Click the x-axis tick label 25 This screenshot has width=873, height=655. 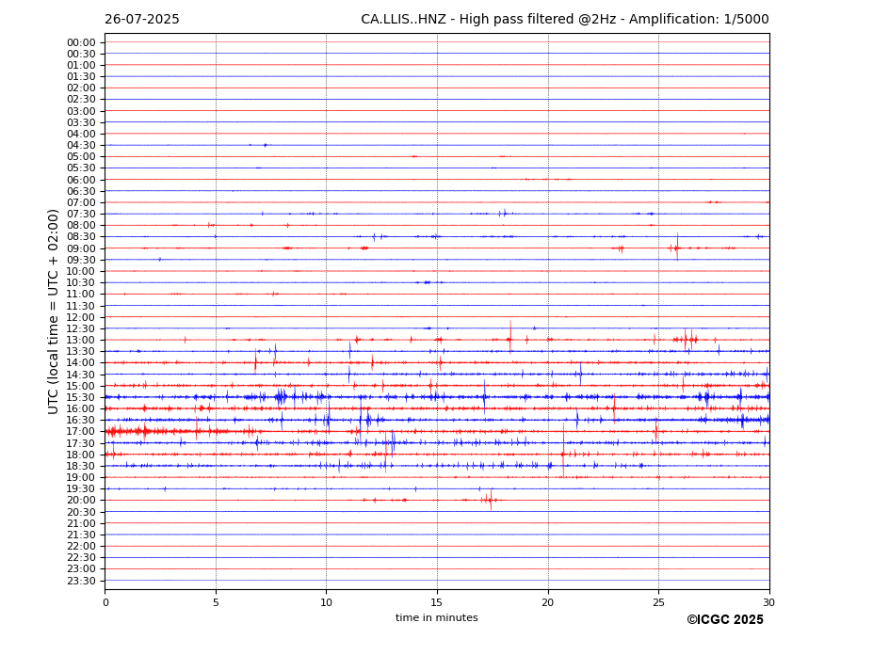click(x=658, y=602)
